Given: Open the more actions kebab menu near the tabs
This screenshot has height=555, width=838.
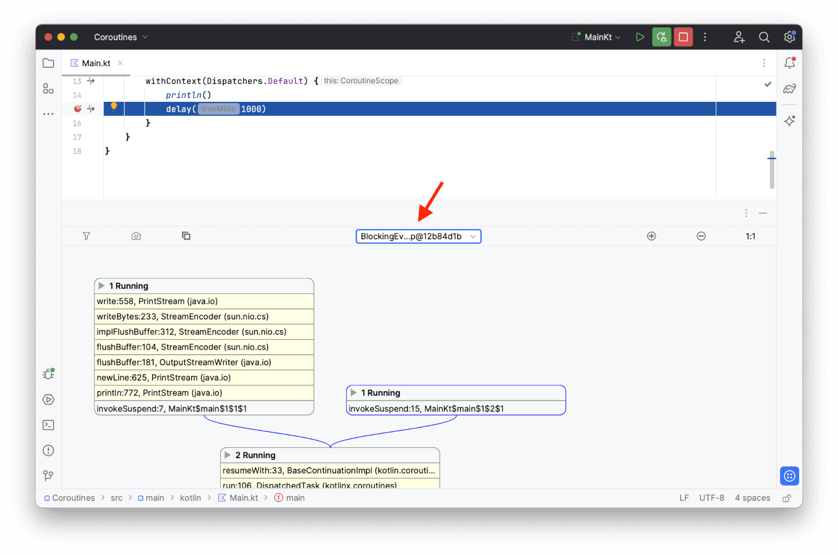Looking at the screenshot, I should click(764, 63).
